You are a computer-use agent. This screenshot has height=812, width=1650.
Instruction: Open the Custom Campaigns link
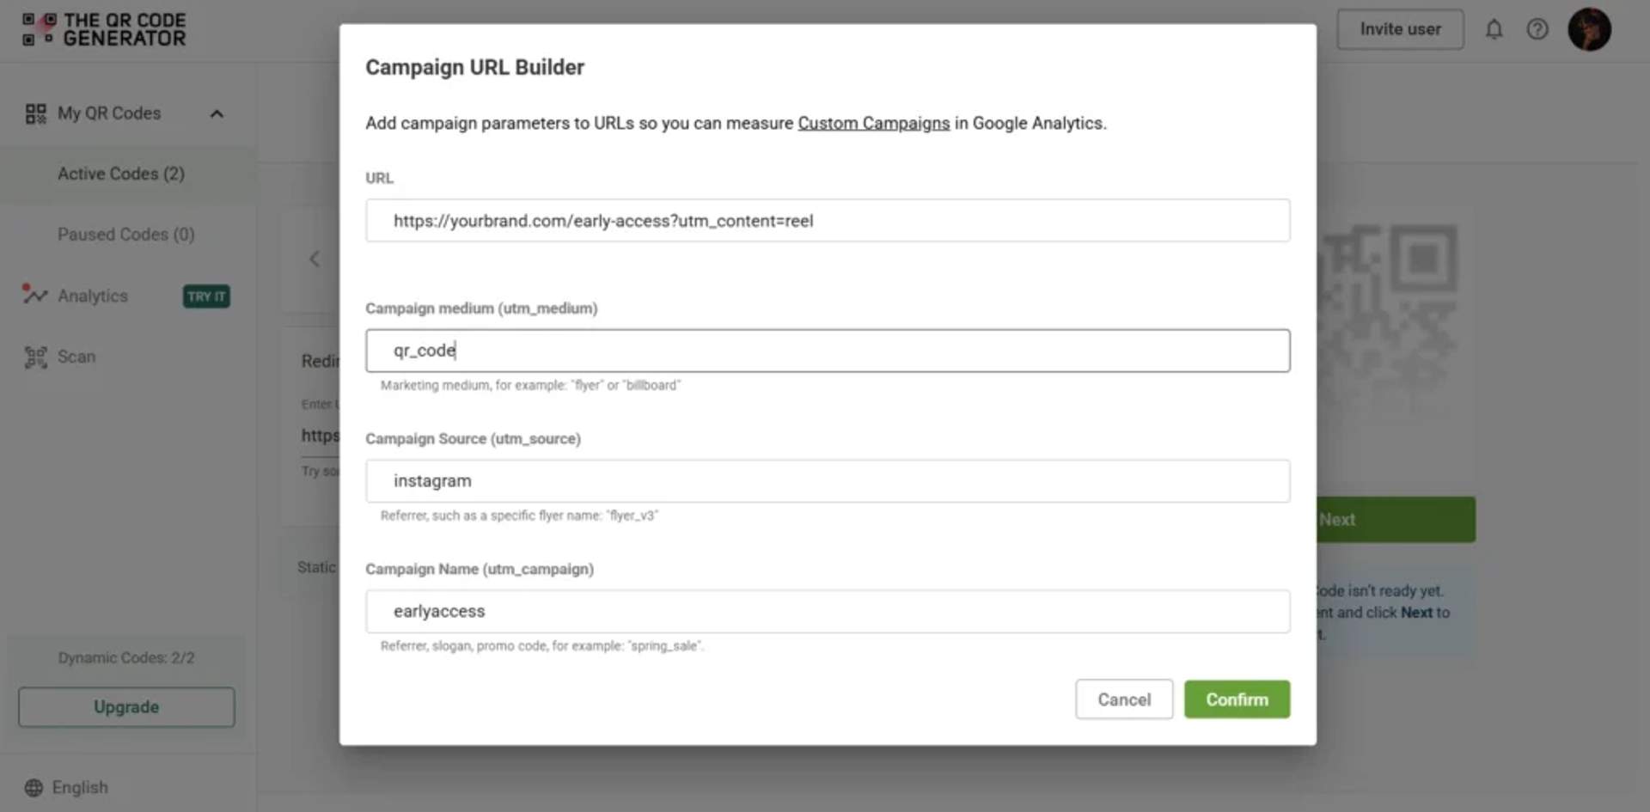(x=873, y=123)
